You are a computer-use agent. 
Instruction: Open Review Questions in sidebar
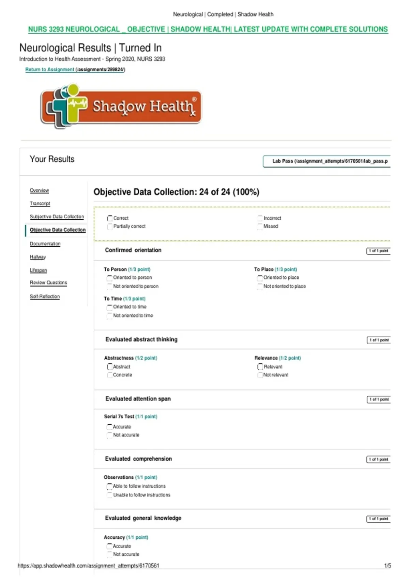(x=48, y=282)
